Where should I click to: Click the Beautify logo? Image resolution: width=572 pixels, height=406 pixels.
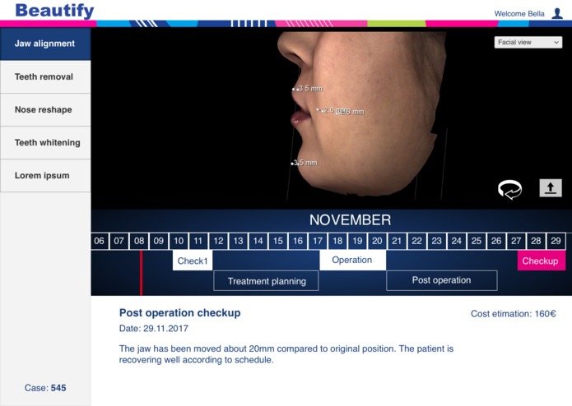coord(54,10)
